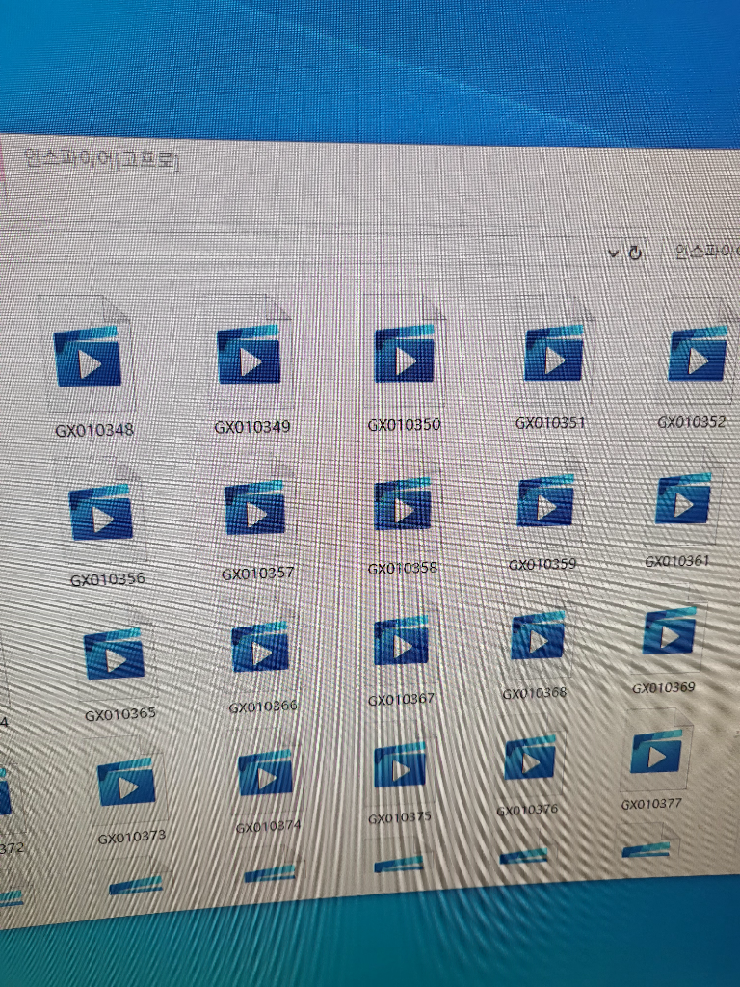The height and width of the screenshot is (987, 740).
Task: Click the GX010357 video thumbnail
Action: [x=255, y=508]
